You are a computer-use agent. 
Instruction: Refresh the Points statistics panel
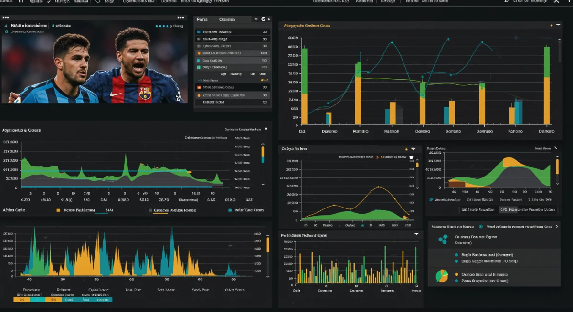click(x=263, y=19)
